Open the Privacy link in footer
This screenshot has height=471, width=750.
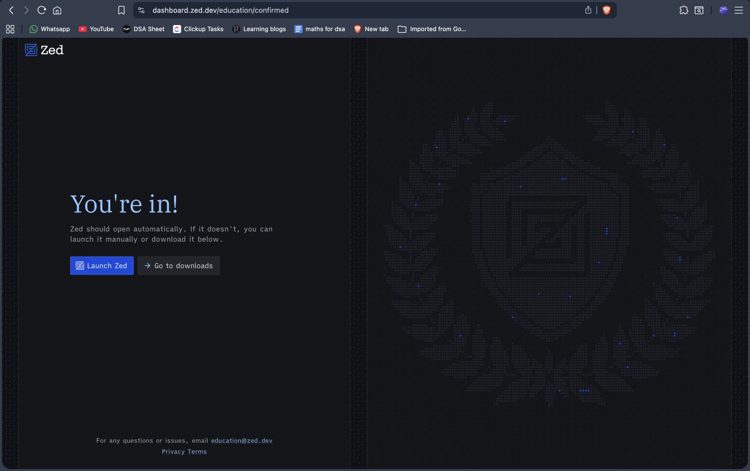click(173, 452)
